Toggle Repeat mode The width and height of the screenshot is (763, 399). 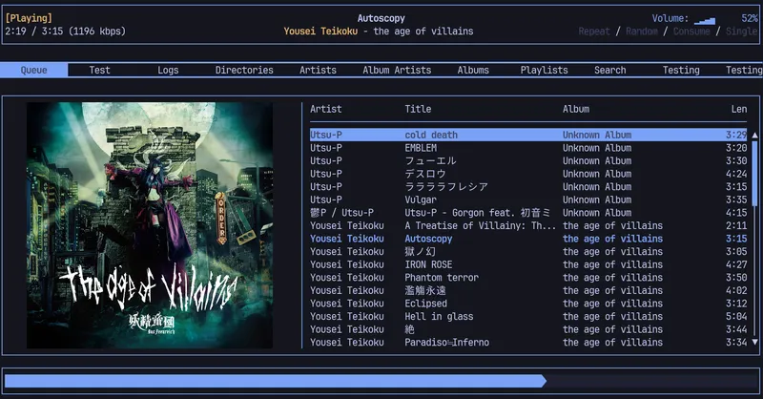(x=593, y=31)
